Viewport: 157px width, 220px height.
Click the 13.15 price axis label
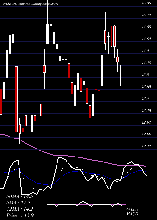point(146,110)
